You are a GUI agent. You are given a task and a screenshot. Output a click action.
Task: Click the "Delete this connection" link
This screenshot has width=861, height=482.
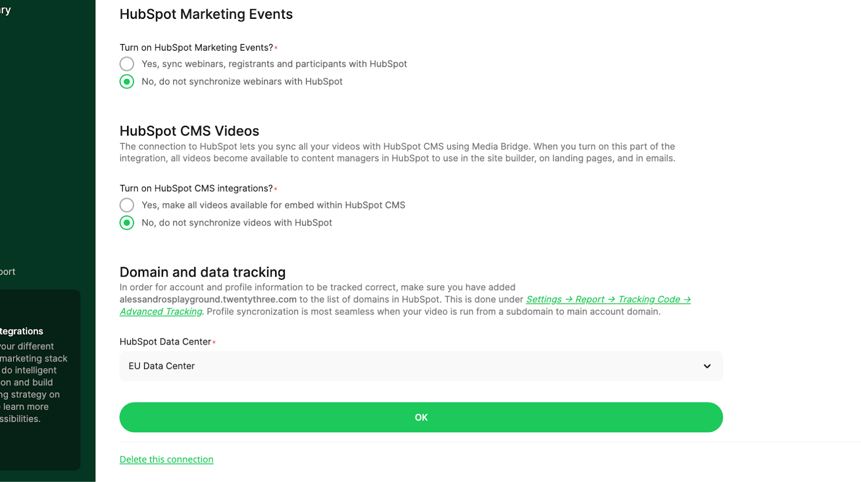pyautogui.click(x=166, y=459)
